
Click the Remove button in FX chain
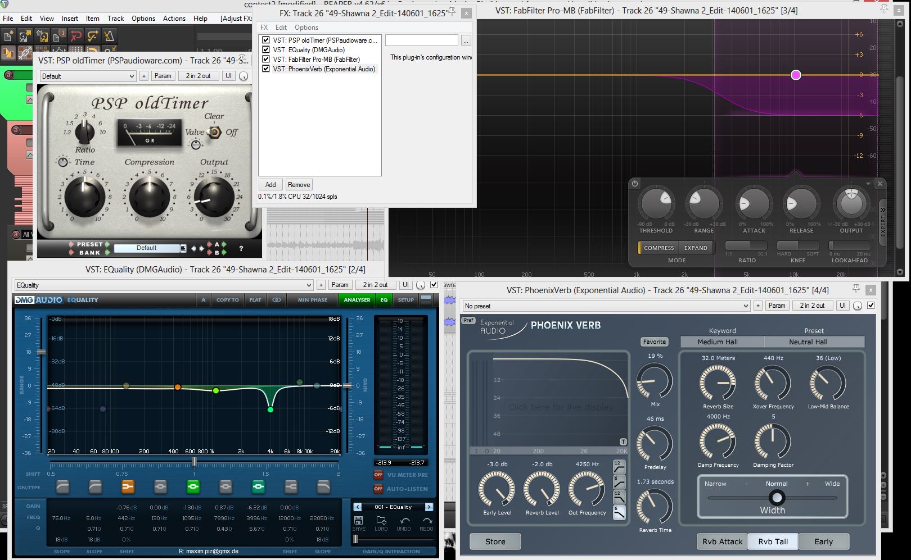pos(299,185)
